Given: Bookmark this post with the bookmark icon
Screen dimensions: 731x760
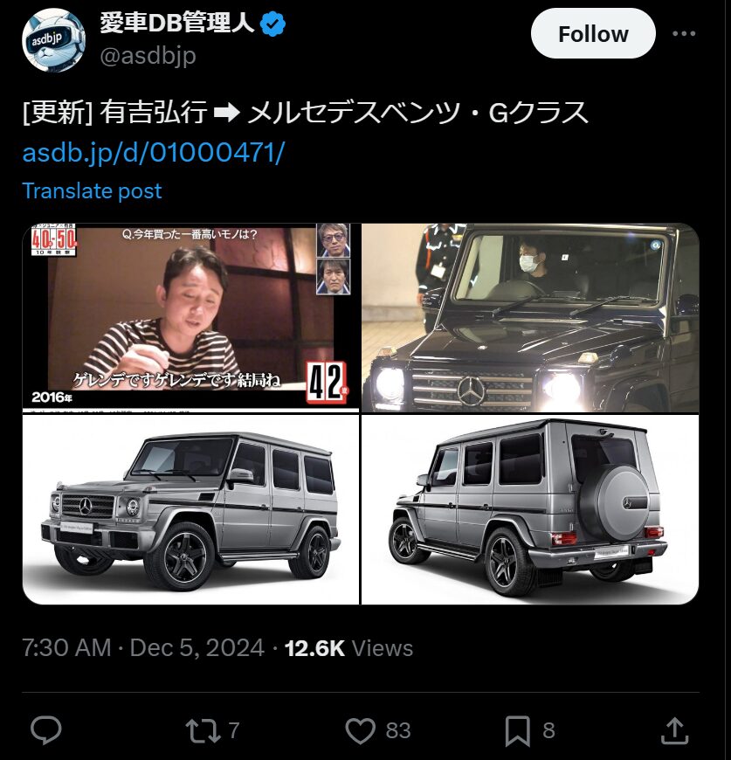Looking at the screenshot, I should (517, 731).
